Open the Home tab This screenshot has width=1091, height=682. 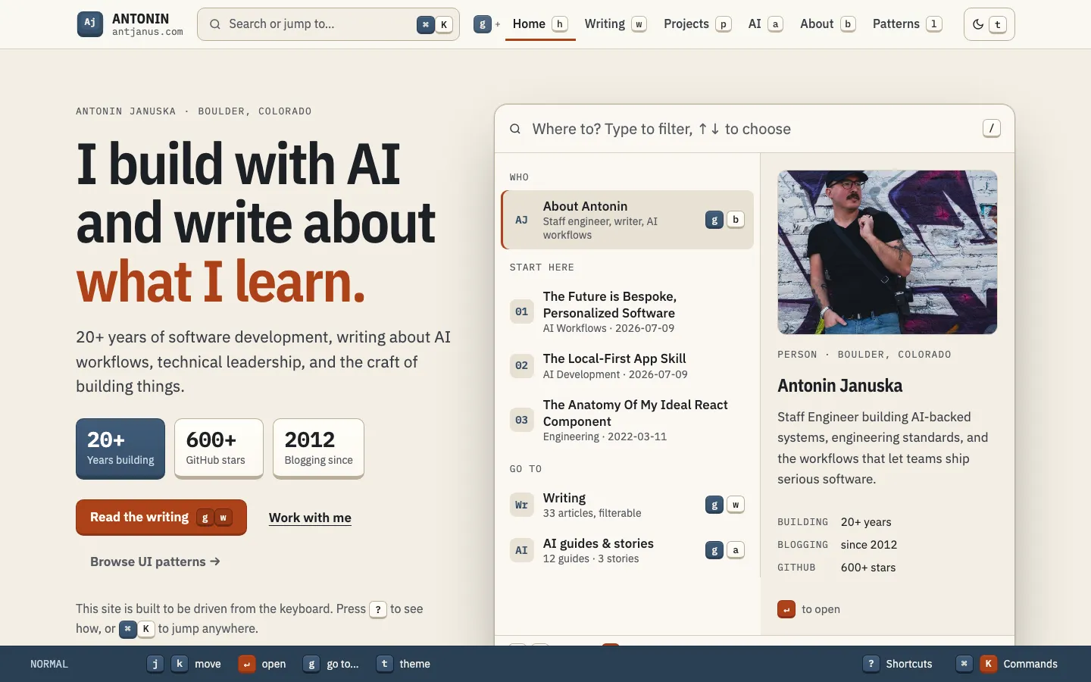540,24
